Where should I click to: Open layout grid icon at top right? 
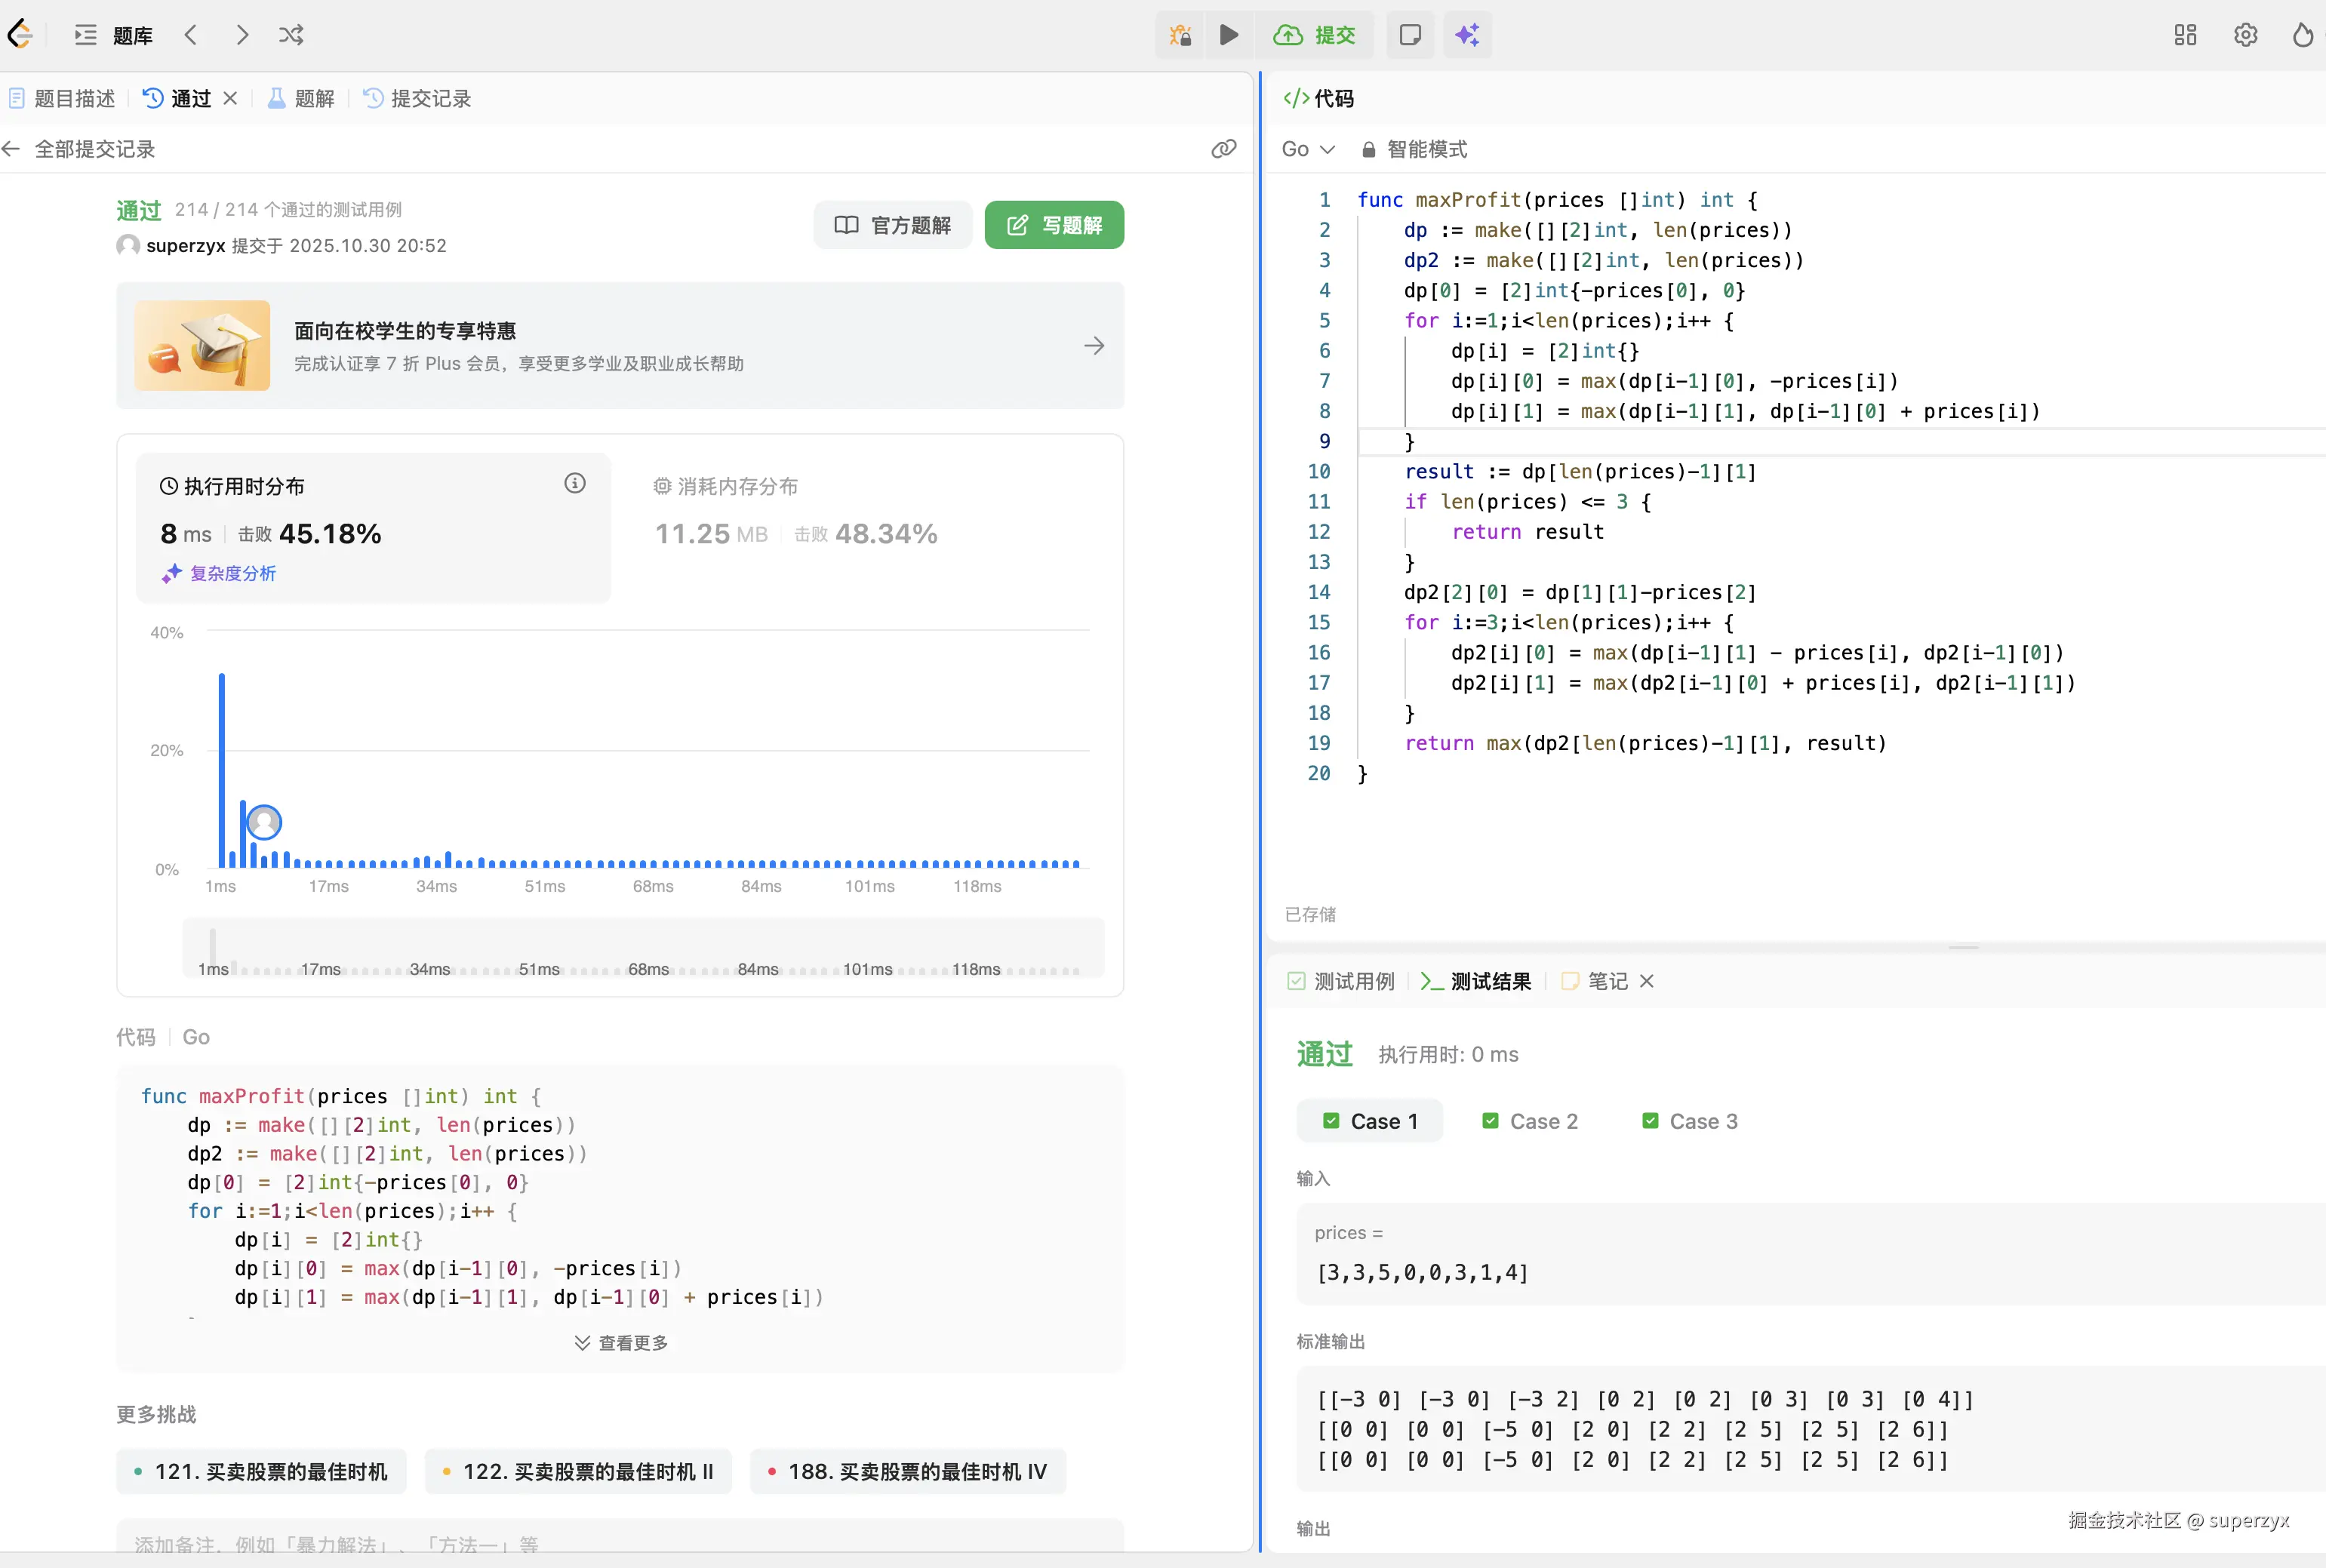click(x=2185, y=35)
